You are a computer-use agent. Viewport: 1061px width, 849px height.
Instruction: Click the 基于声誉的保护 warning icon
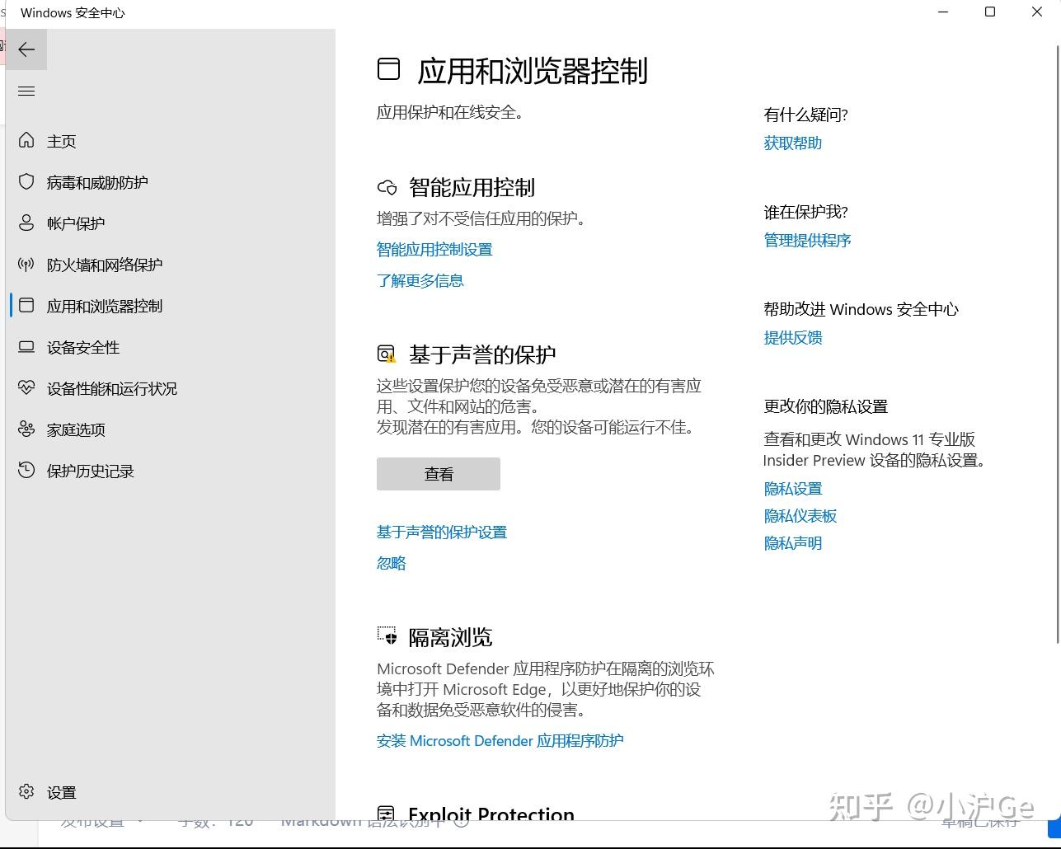click(x=387, y=354)
